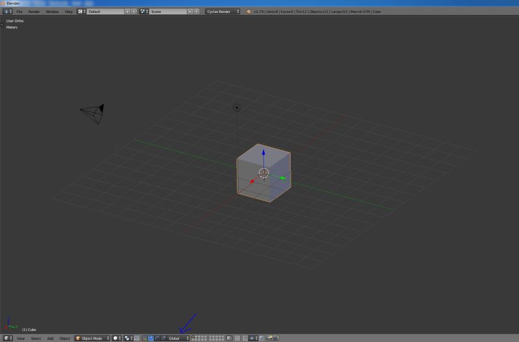The width and height of the screenshot is (519, 342).
Task: Delete the current scene
Action: pos(197,12)
